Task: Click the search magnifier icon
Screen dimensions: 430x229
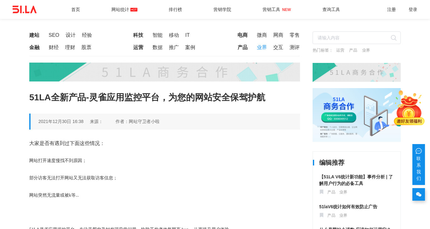Action: [393, 38]
